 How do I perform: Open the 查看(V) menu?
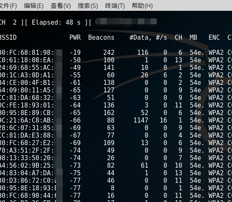tap(61, 6)
